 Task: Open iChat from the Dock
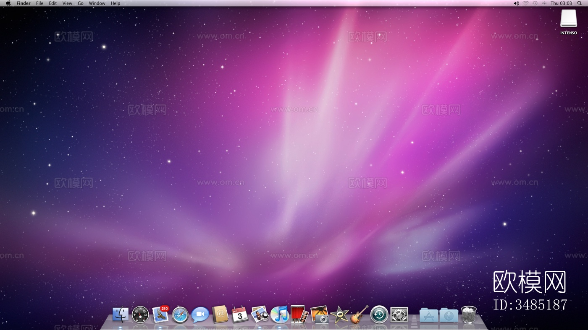(x=200, y=314)
